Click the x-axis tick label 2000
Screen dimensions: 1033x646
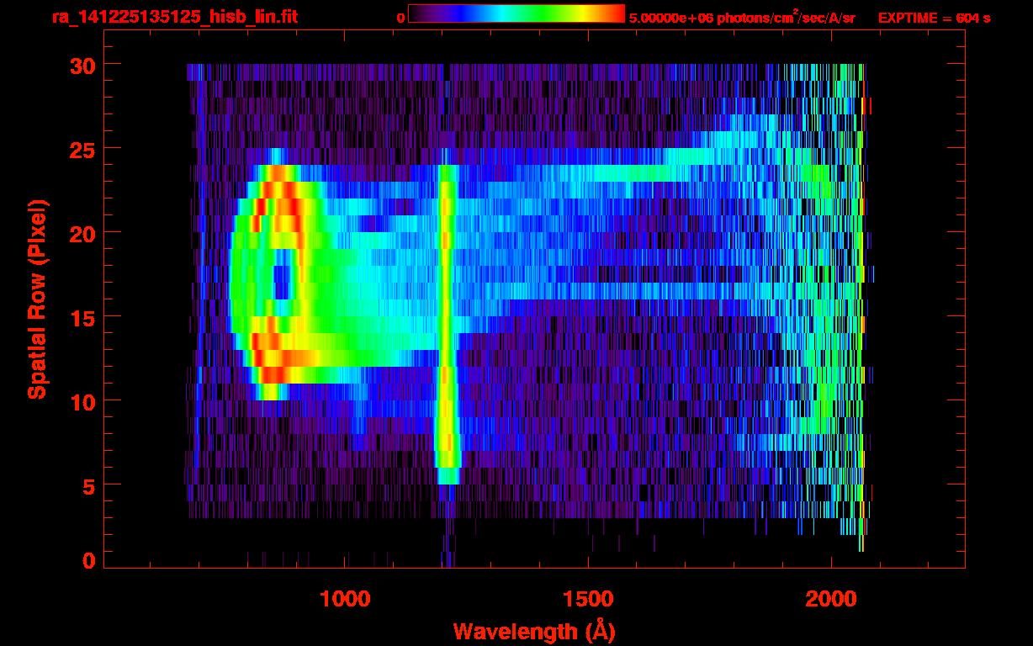click(x=831, y=599)
